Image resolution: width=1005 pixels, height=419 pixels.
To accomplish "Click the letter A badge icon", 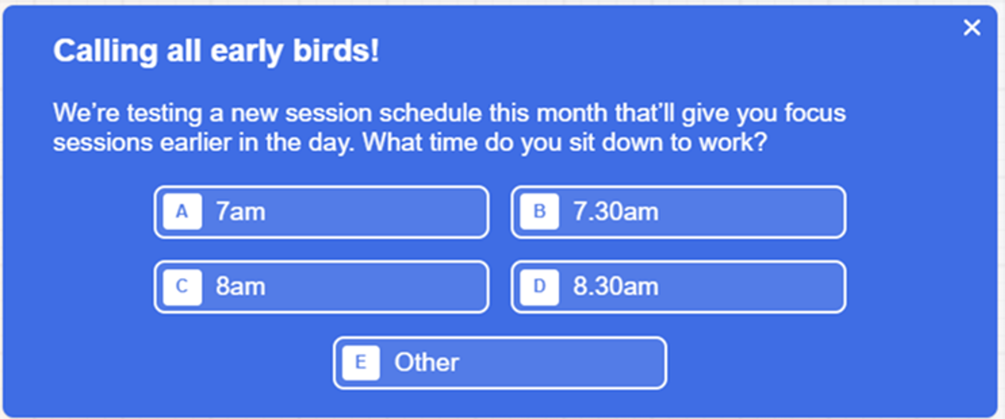I will [x=182, y=212].
